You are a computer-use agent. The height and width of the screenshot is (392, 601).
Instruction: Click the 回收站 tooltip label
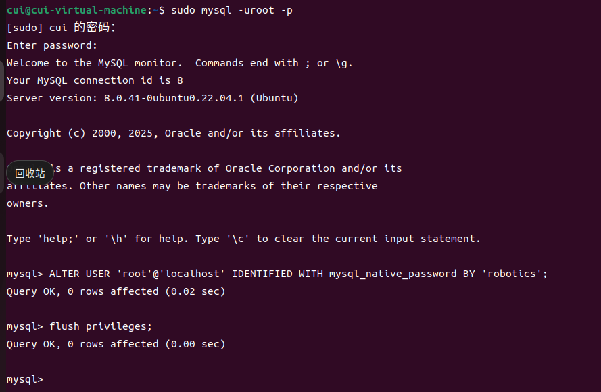click(x=30, y=173)
